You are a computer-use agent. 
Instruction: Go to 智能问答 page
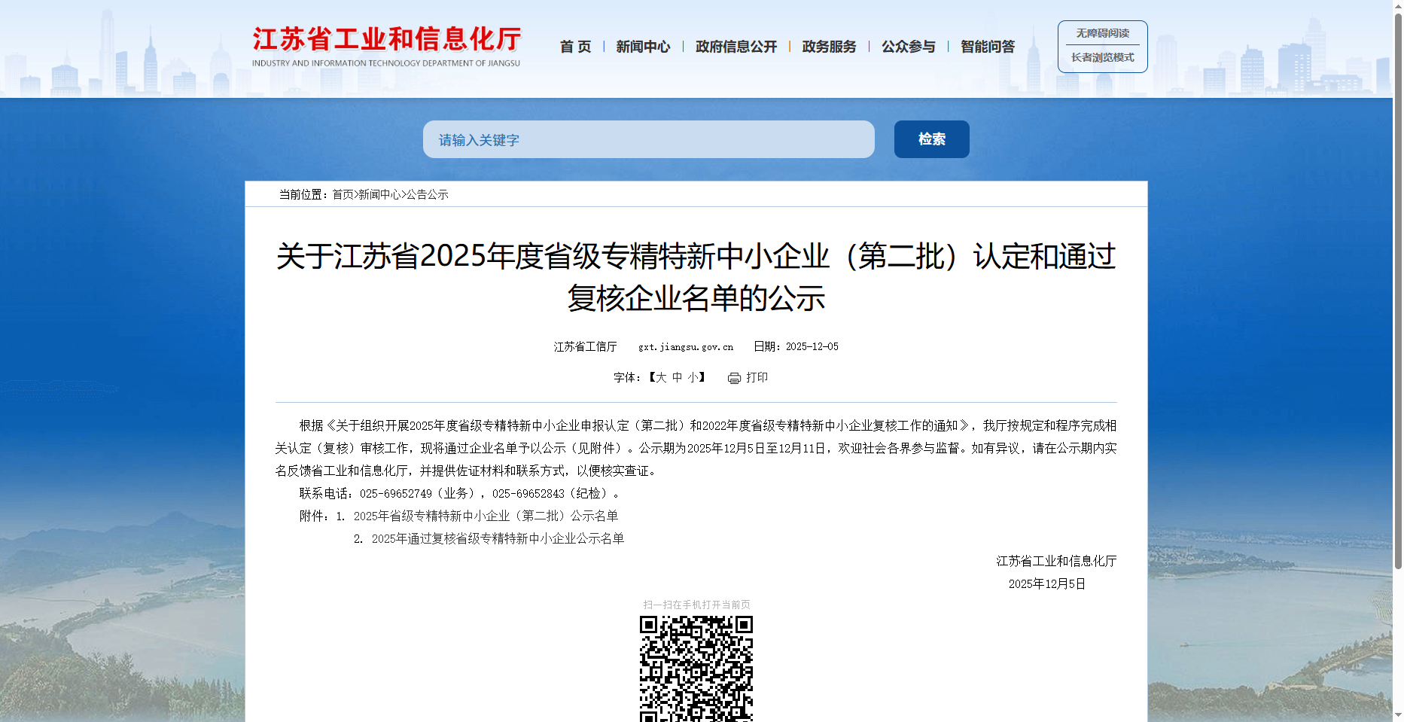tap(987, 47)
